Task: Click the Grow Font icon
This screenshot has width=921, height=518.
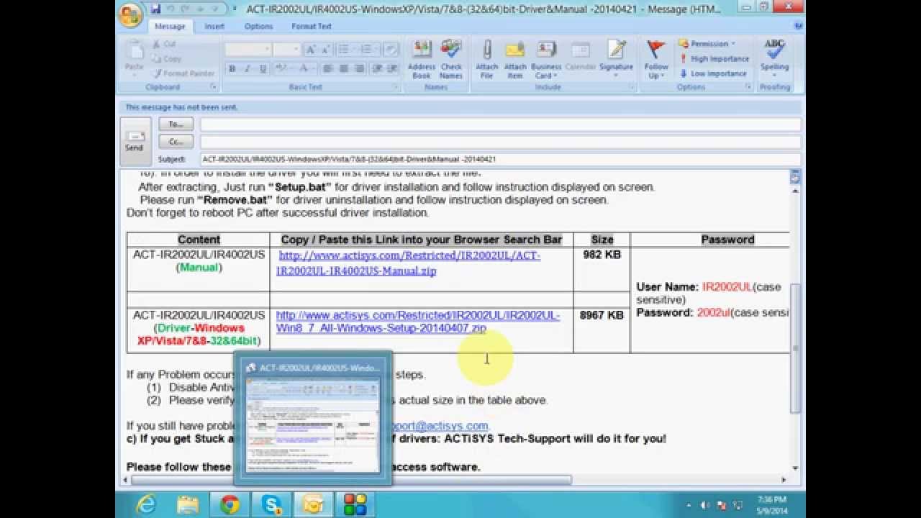Action: click(x=310, y=50)
